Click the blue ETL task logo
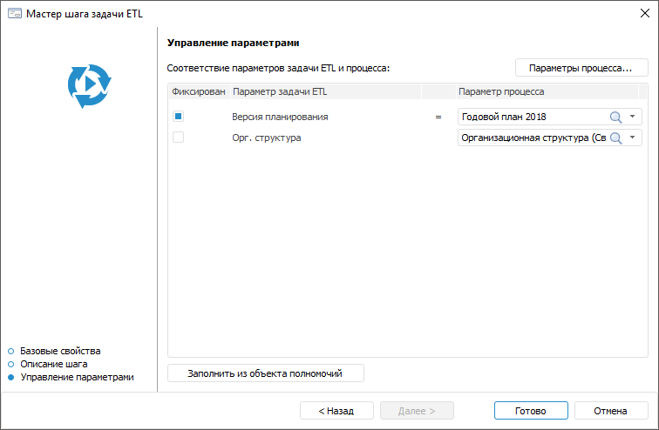 (89, 85)
